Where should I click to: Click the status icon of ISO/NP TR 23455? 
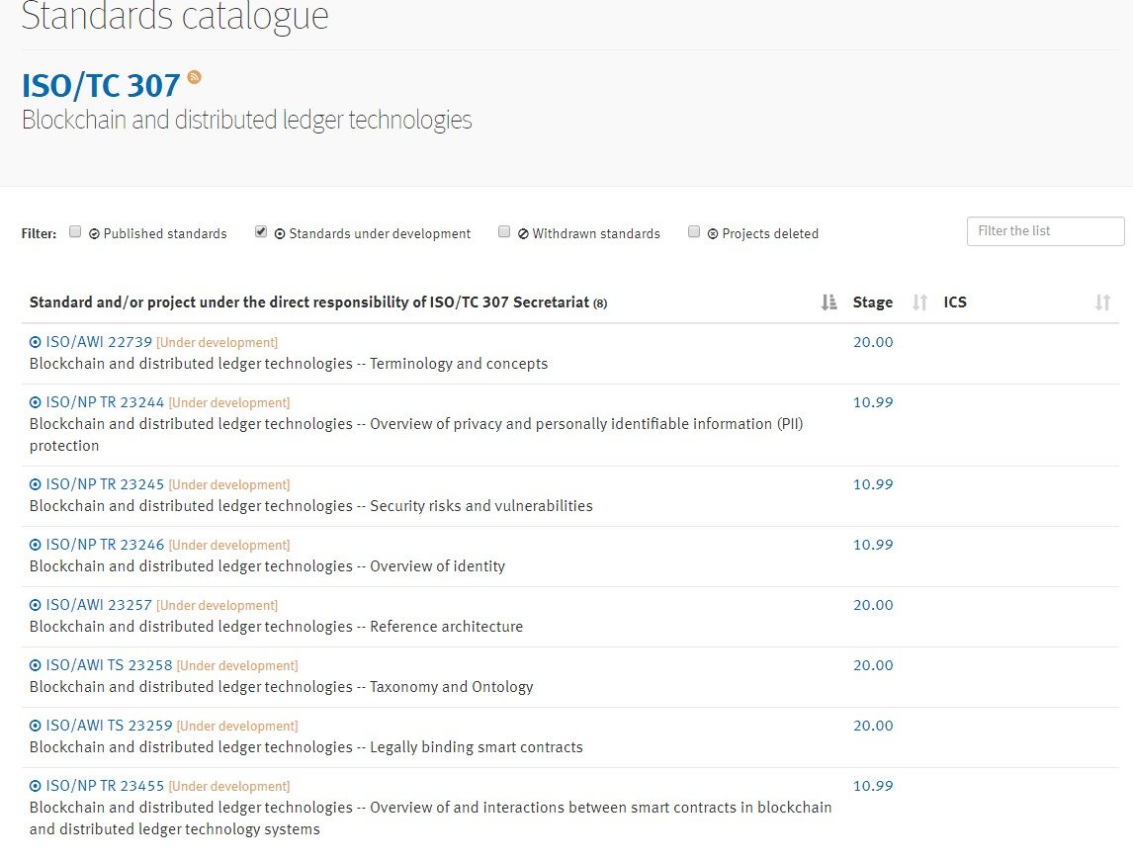click(36, 786)
